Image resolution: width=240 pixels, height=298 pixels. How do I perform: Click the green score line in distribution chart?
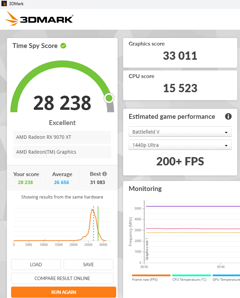tap(98, 223)
